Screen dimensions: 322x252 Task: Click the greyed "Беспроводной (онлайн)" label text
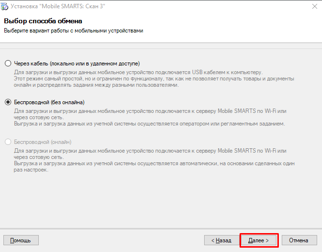(x=43, y=142)
